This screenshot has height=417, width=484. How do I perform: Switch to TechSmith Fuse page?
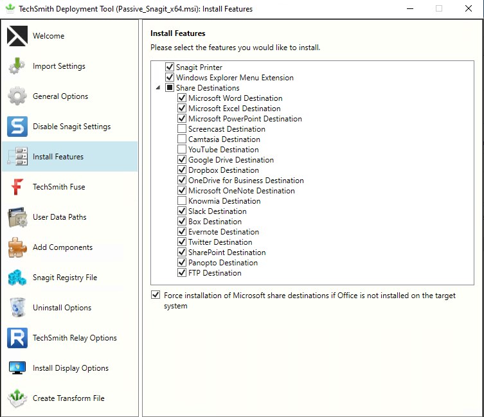[x=70, y=187]
